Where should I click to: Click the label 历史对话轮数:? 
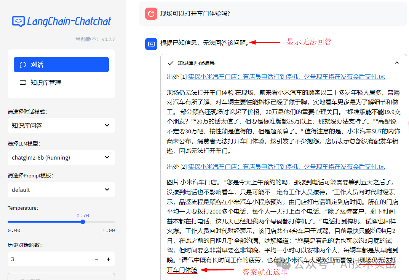24,245
